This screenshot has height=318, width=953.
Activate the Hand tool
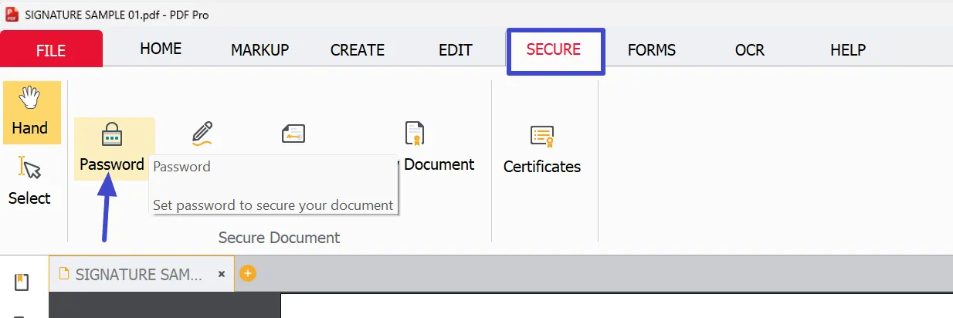(x=30, y=112)
